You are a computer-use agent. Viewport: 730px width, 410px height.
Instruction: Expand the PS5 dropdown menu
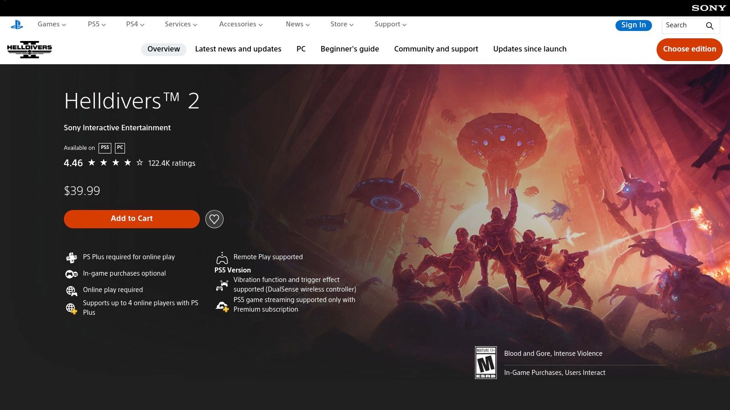[x=97, y=24]
